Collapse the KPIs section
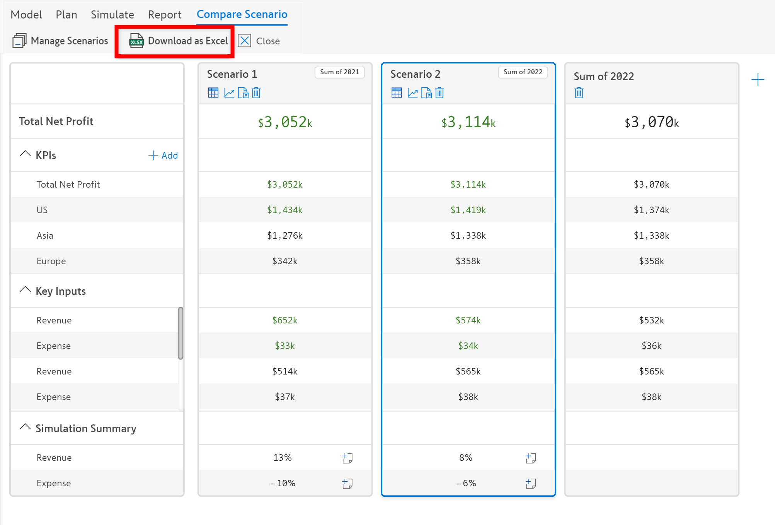 pyautogui.click(x=25, y=154)
